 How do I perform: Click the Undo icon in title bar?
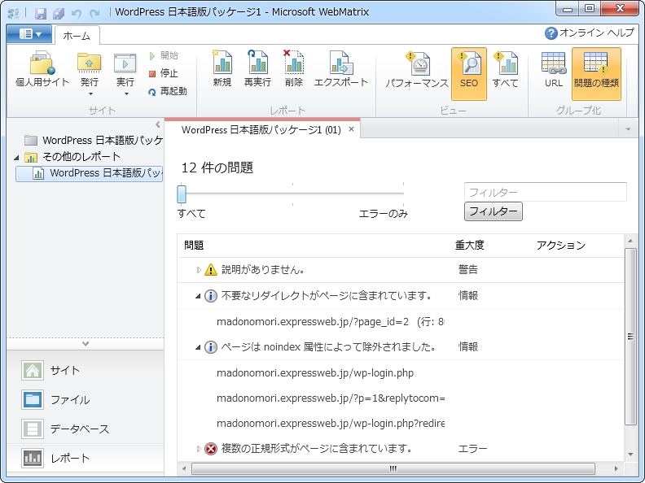tap(76, 14)
